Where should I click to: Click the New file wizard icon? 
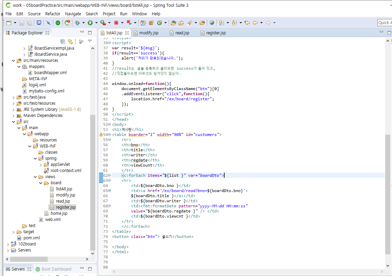(9, 23)
